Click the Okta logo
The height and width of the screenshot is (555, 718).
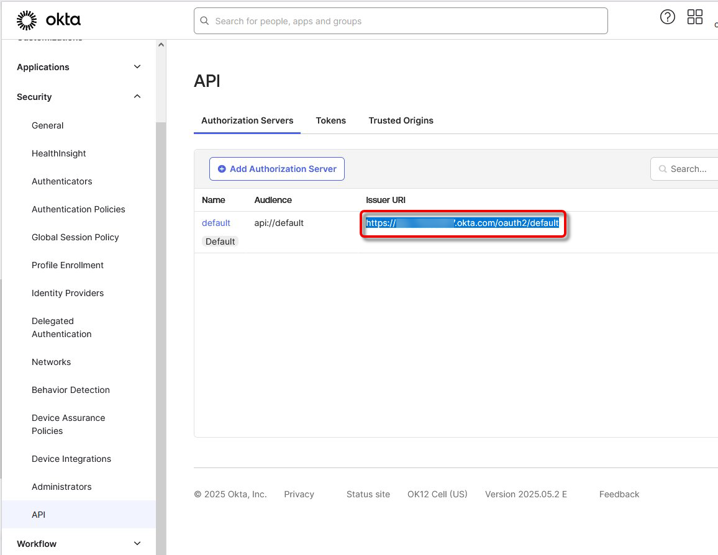click(x=48, y=20)
